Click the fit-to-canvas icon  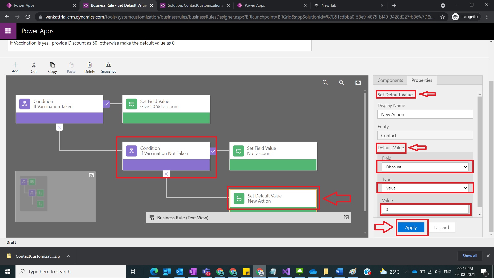[358, 83]
